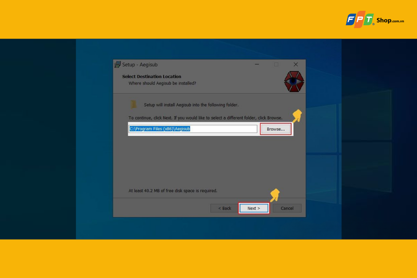
Task: Click 'Where should Aegisub be installed?' text
Action: point(162,83)
